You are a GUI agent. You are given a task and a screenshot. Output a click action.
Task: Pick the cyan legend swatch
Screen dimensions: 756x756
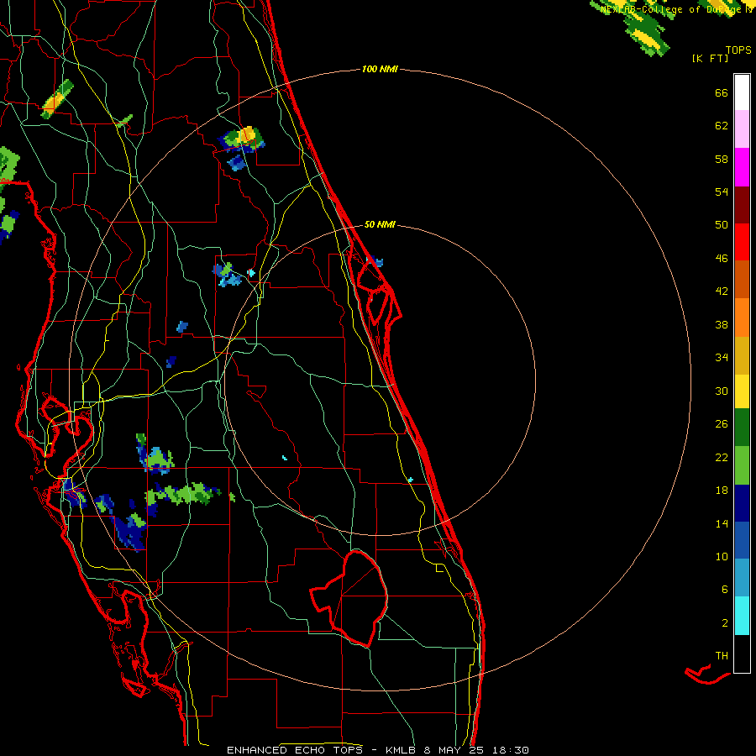coord(742,616)
